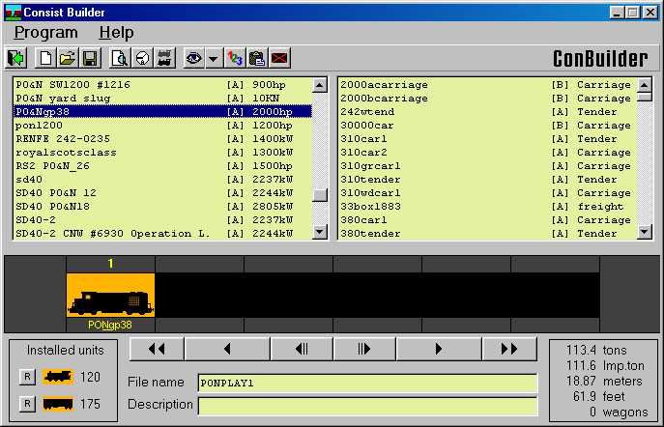
Task: Open the Help menu
Action: 116,33
